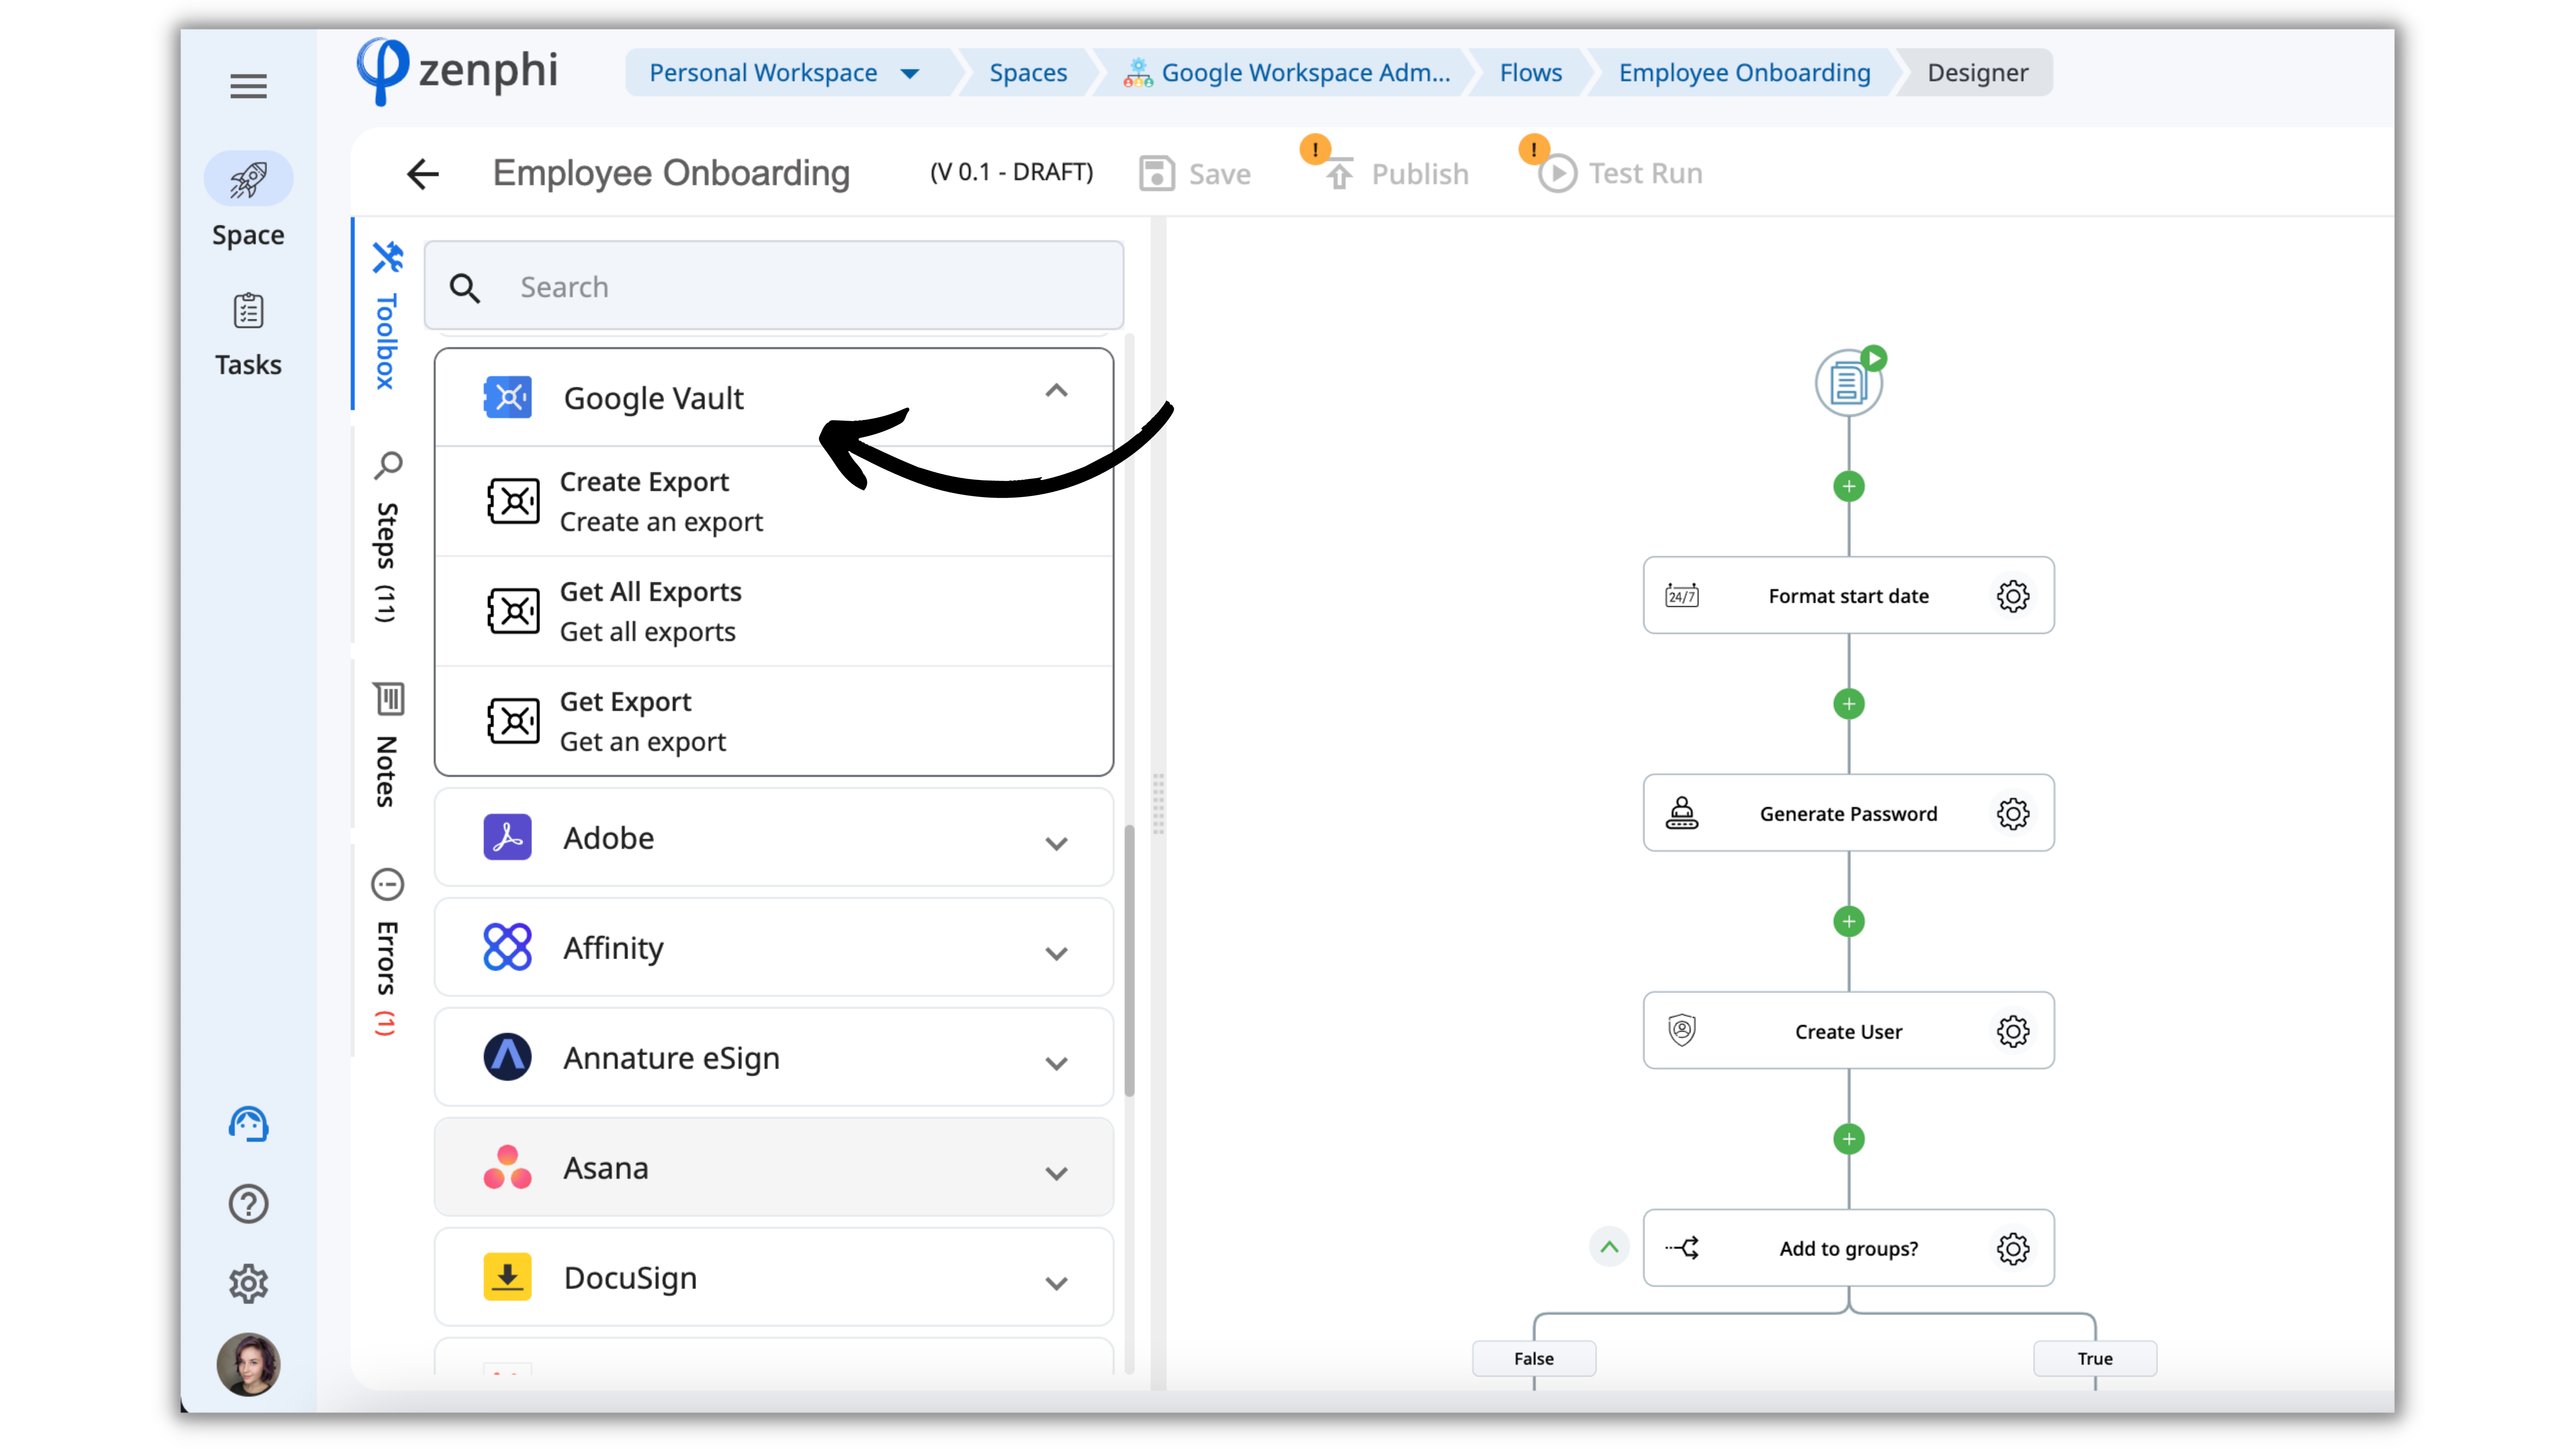Click back arrow next to Employee Onboarding
This screenshot has height=1449, width=2576.
(423, 174)
